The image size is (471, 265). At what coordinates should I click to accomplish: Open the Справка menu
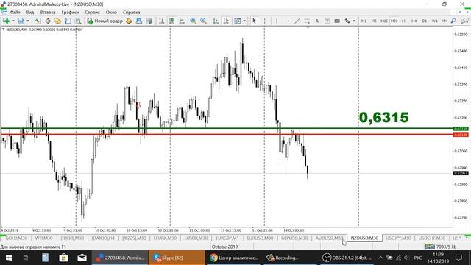[x=131, y=13]
